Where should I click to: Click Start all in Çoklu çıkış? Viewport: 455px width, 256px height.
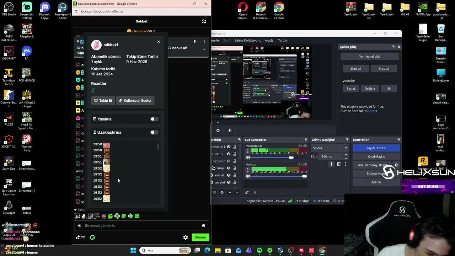(356, 69)
